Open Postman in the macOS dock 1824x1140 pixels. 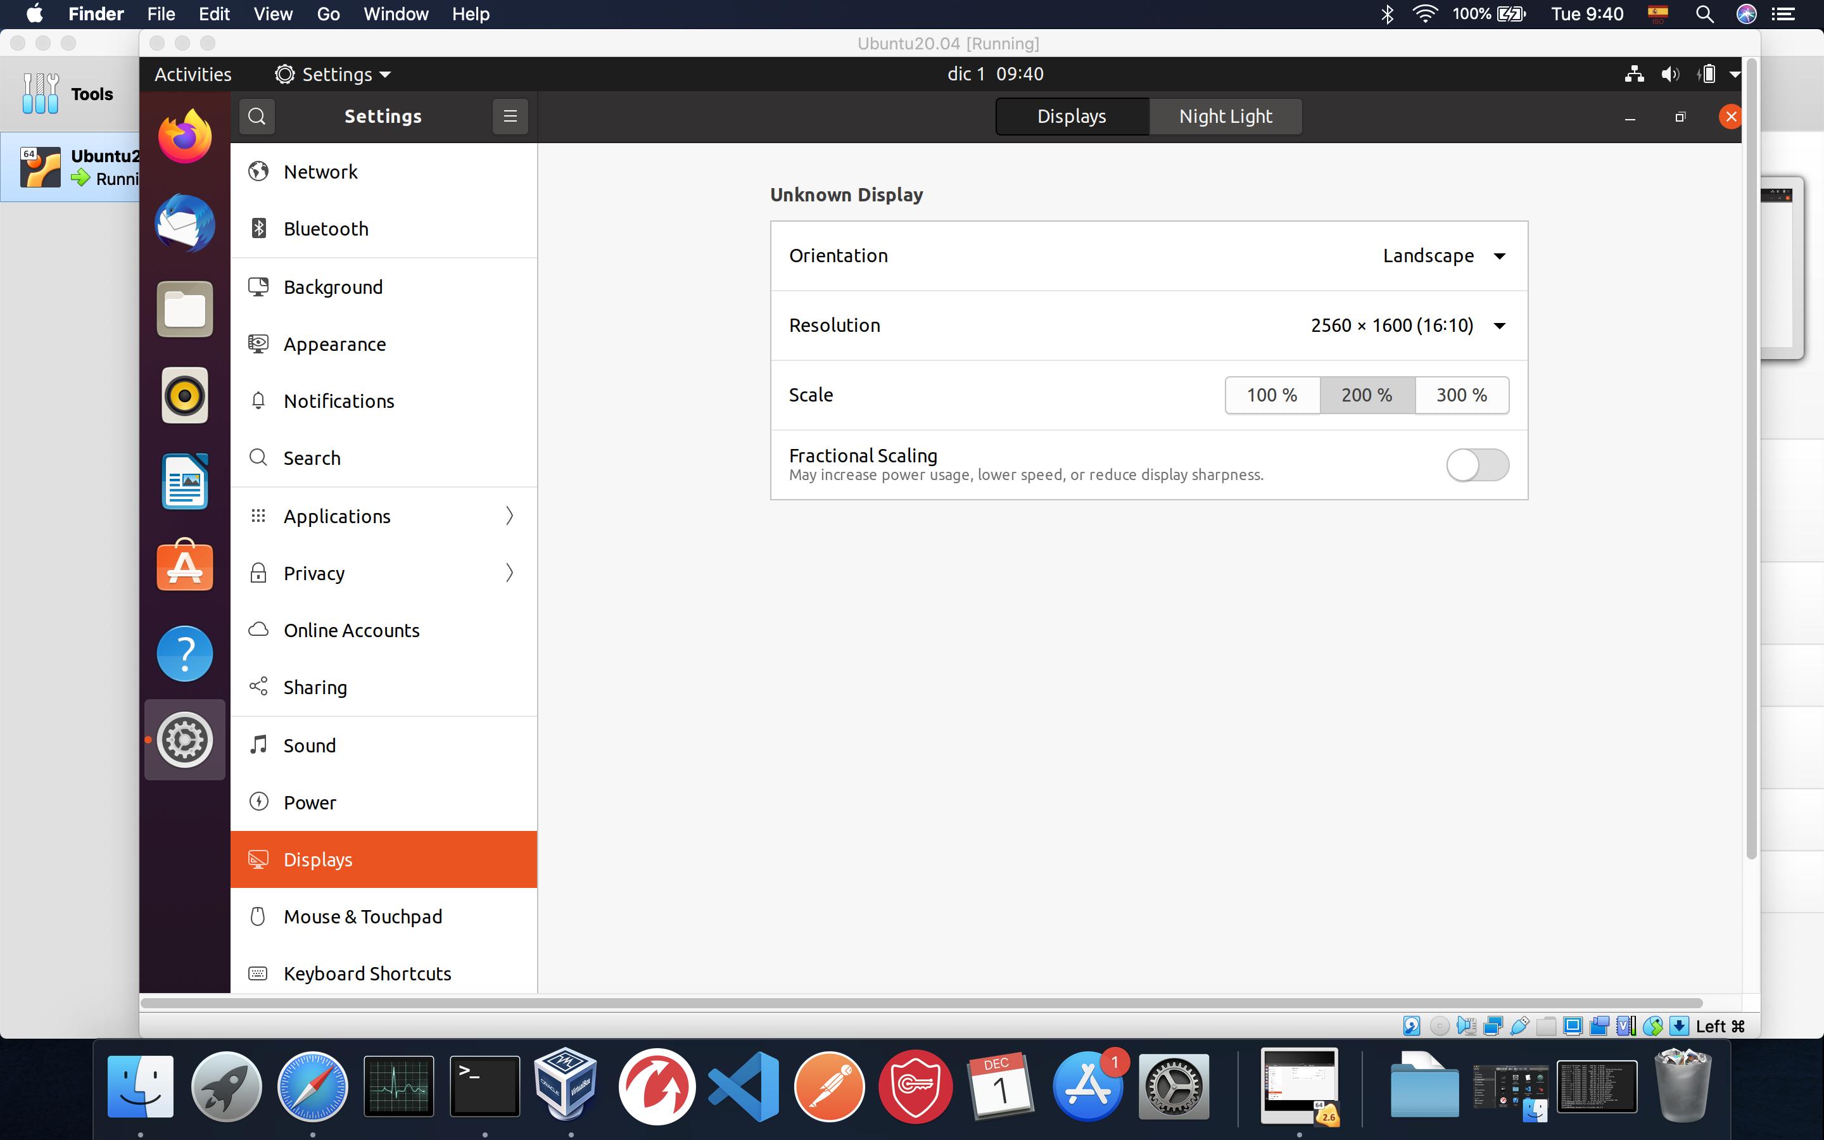(x=830, y=1086)
